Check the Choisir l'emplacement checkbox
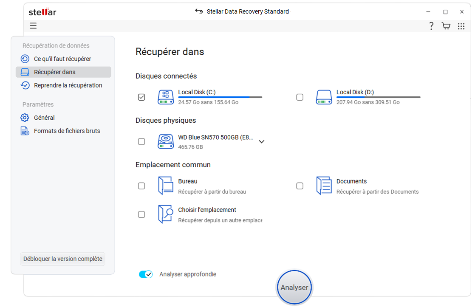 (x=141, y=214)
